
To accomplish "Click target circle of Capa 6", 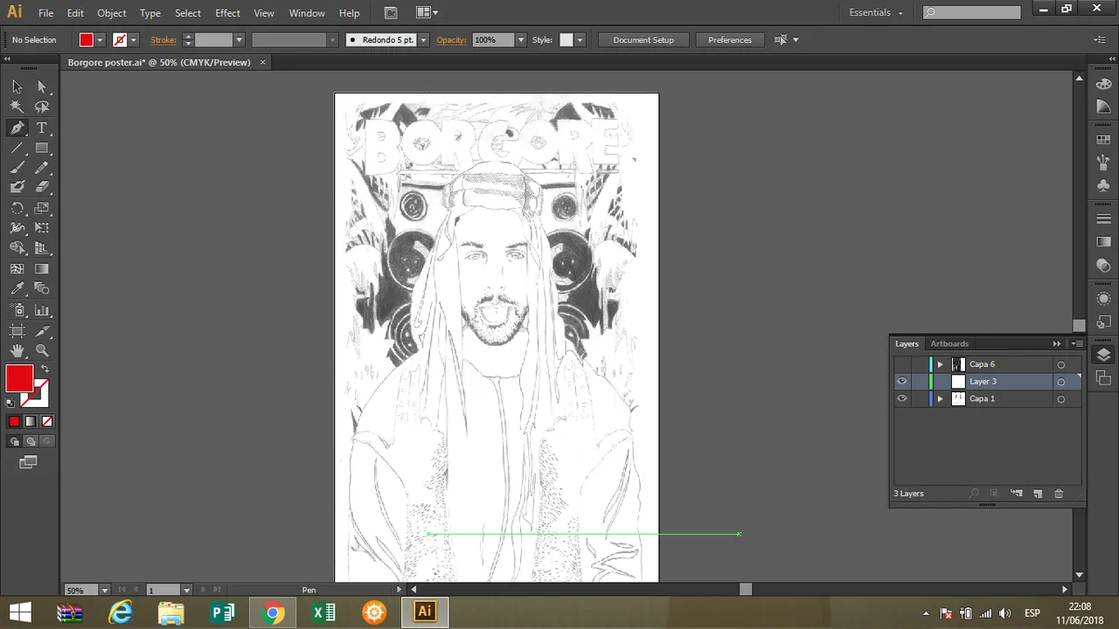I will coord(1061,364).
